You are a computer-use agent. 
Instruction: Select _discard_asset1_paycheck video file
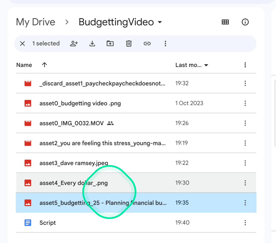(x=136, y=83)
